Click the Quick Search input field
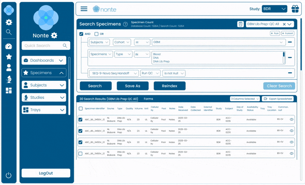The image size is (305, 185). (42, 46)
